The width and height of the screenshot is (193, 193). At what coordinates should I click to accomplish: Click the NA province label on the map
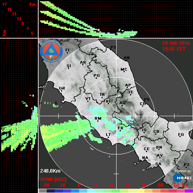(145, 158)
